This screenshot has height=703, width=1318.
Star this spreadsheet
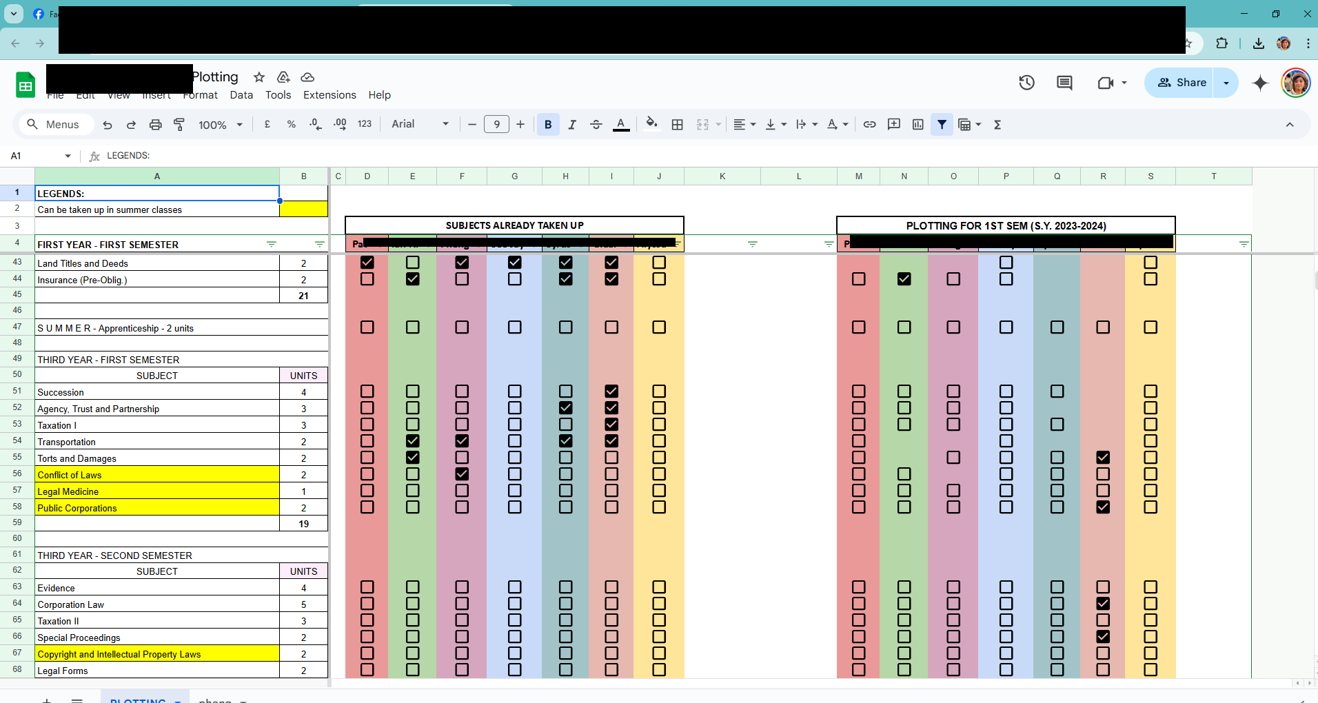259,77
